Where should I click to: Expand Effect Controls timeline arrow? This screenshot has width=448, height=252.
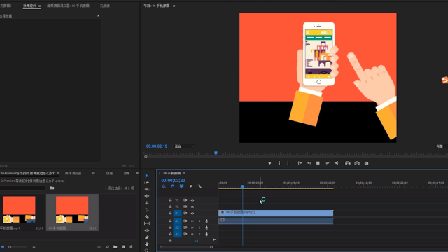pyautogui.click(x=98, y=15)
